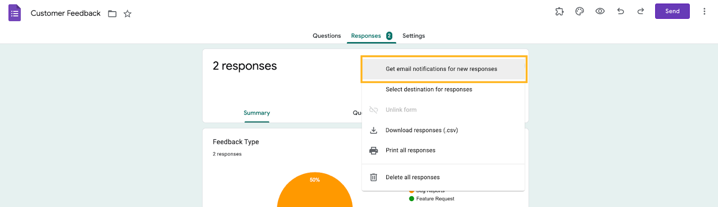This screenshot has width=718, height=207.
Task: Select the Responses tab
Action: [x=366, y=36]
